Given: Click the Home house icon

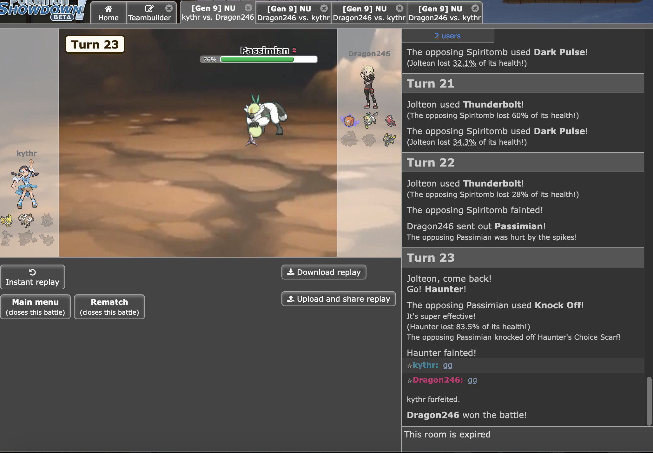Looking at the screenshot, I should [x=109, y=9].
